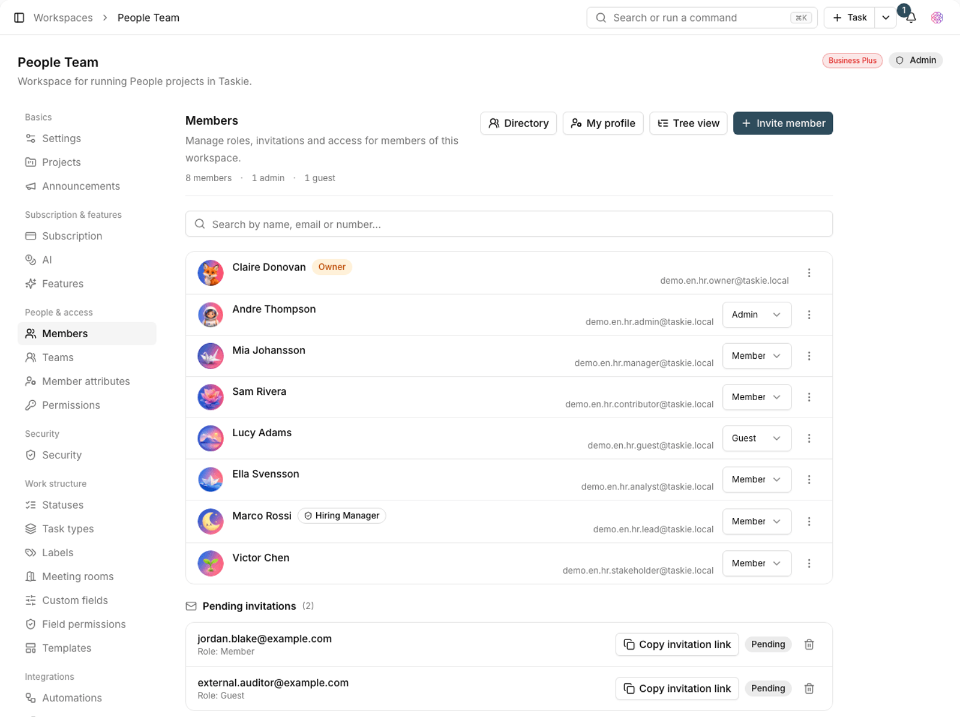Open Ella Svensson's role dropdown
This screenshot has height=717, width=960.
757,479
